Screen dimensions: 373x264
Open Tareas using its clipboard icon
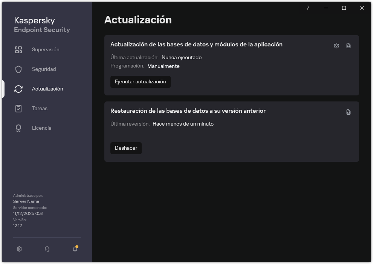(18, 108)
